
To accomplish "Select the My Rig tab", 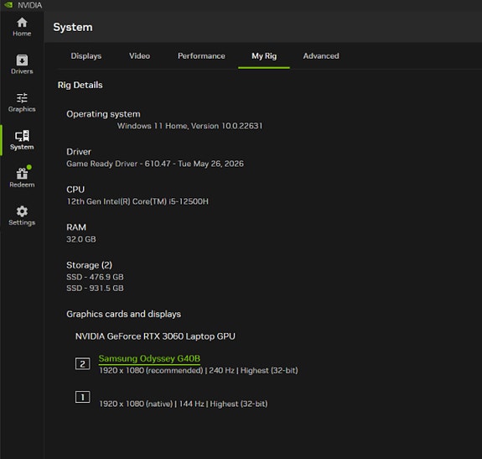I will [264, 56].
